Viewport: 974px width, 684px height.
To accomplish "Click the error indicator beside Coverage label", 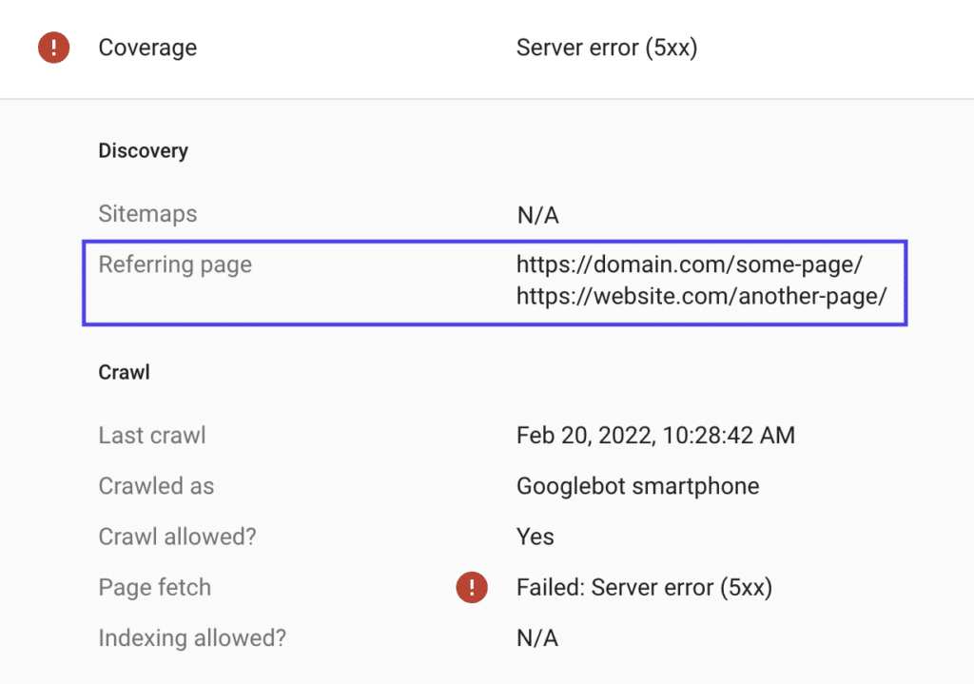I will [x=53, y=47].
